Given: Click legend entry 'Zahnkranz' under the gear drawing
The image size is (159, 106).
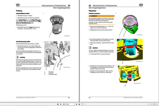Looking at the screenshot, I should pyautogui.click(x=51, y=72).
